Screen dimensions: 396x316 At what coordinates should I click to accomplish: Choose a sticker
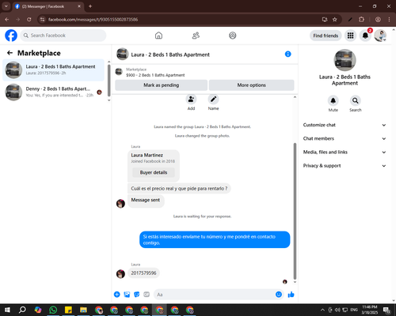pyautogui.click(x=137, y=295)
